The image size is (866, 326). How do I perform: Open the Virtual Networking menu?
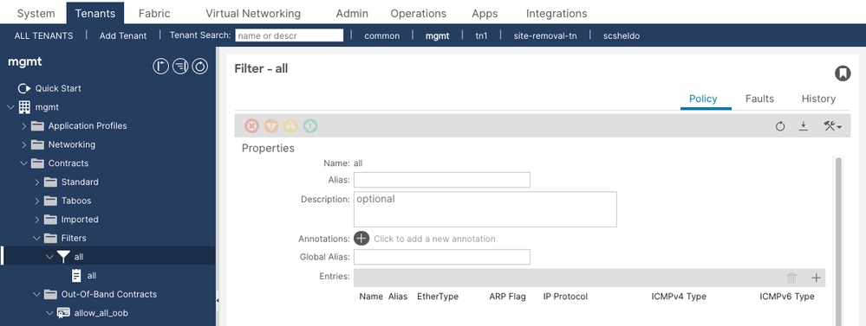pos(253,13)
